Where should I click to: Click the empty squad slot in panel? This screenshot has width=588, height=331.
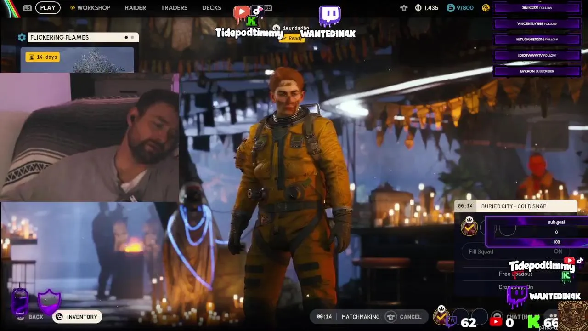[507, 227]
